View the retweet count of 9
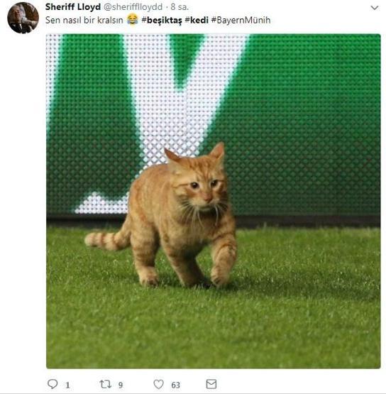This screenshot has height=394, width=386. point(121,385)
